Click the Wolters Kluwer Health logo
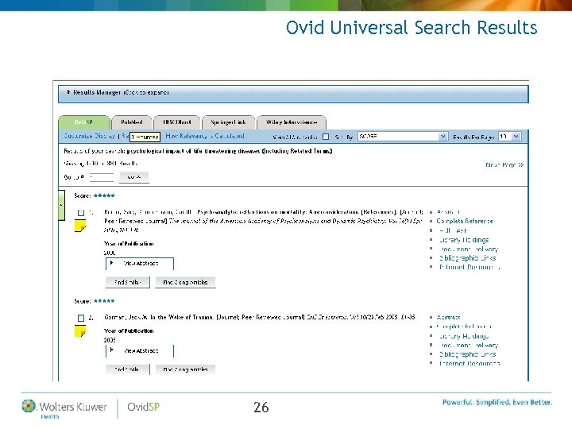 pos(64,408)
